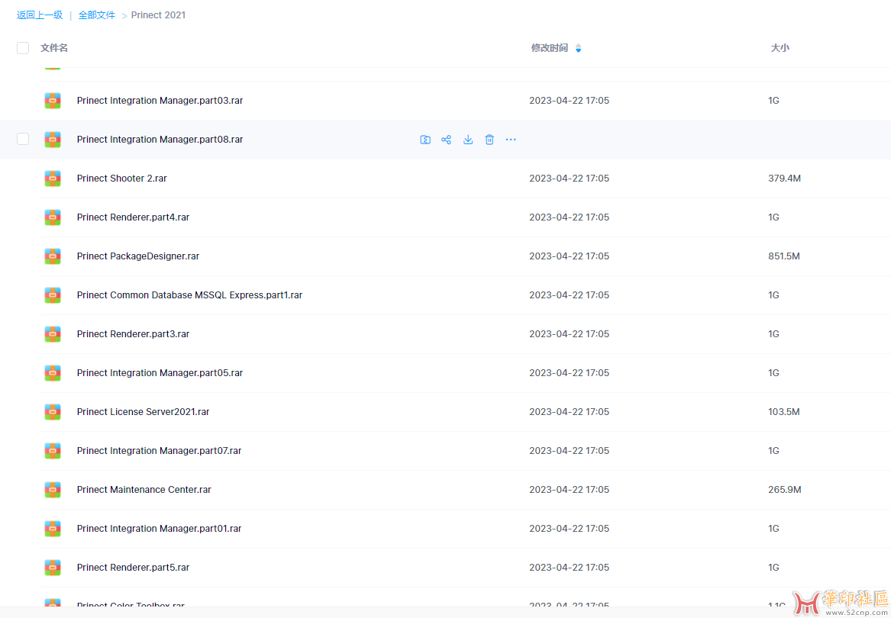Click the 103.5M size of License Server2021.rar
Viewport: 891px width, 618px height.
(784, 412)
